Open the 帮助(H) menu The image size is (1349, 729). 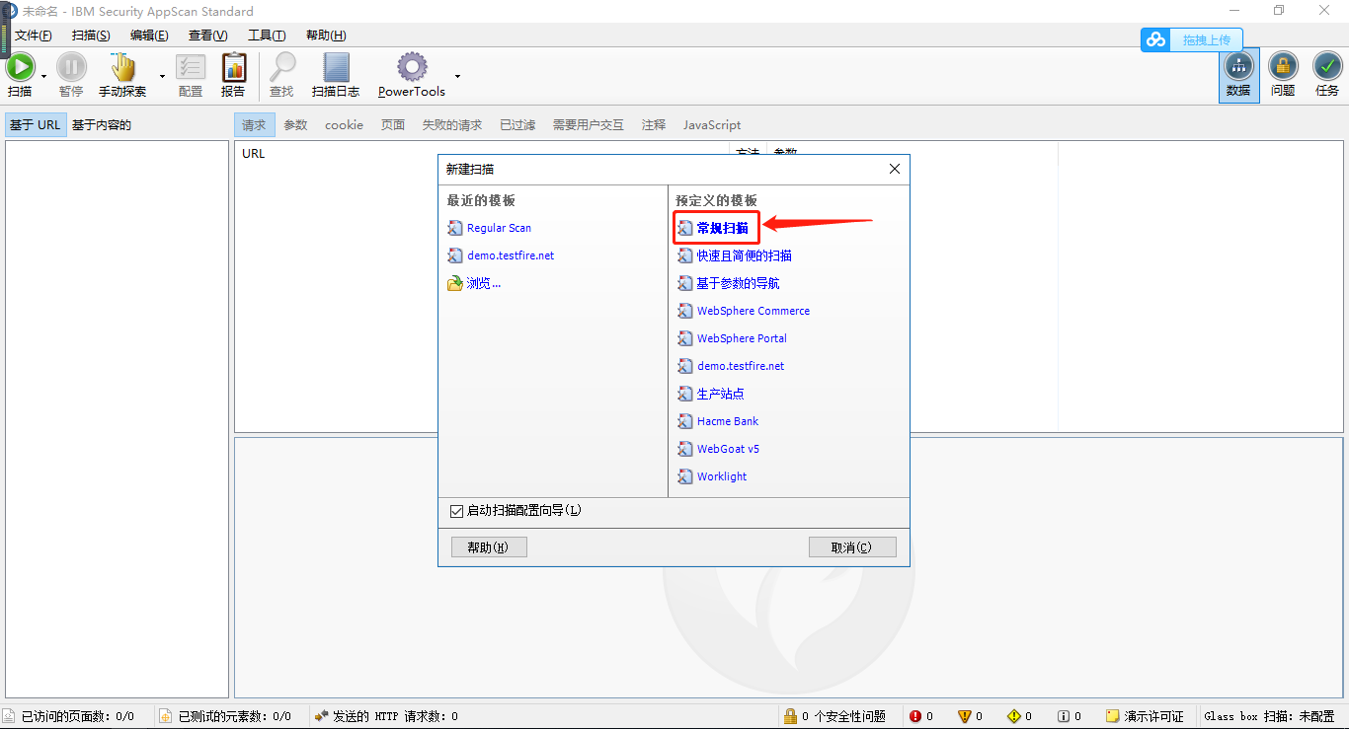coord(326,36)
